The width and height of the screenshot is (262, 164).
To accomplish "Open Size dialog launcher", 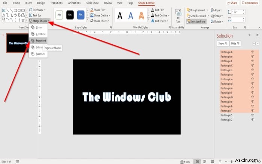I will pos(245,27).
